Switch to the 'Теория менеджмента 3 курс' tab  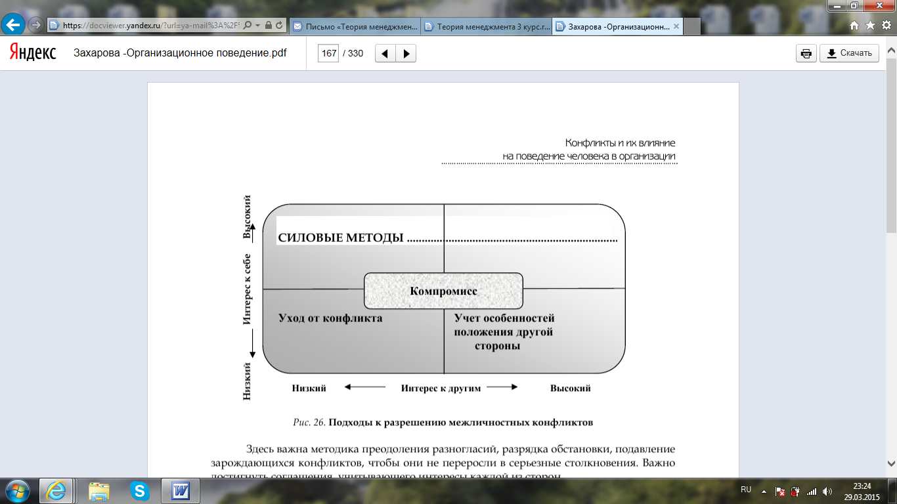tap(487, 26)
